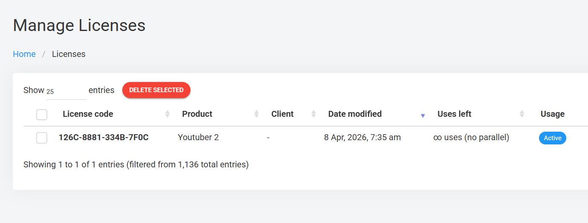Click the ∞ uses (no parallel) cell
Image resolution: width=588 pixels, height=223 pixels.
(x=471, y=138)
